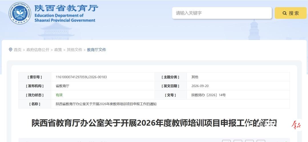Open the red 群众 floating icon
The image size is (308, 142).
click(296, 124)
